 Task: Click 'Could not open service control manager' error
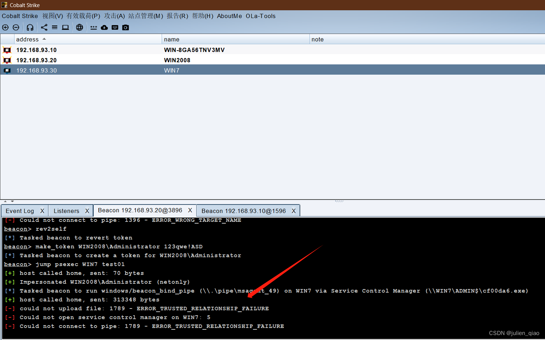click(x=108, y=317)
